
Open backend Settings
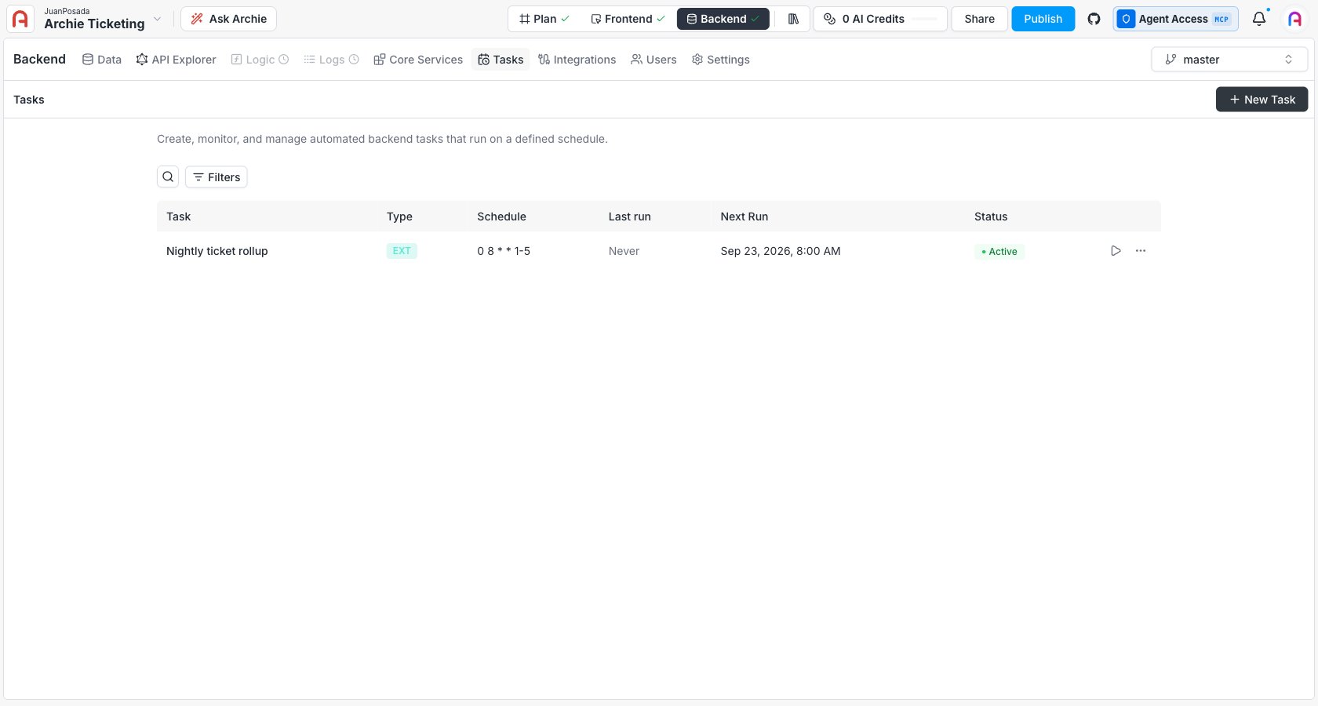[x=720, y=60]
